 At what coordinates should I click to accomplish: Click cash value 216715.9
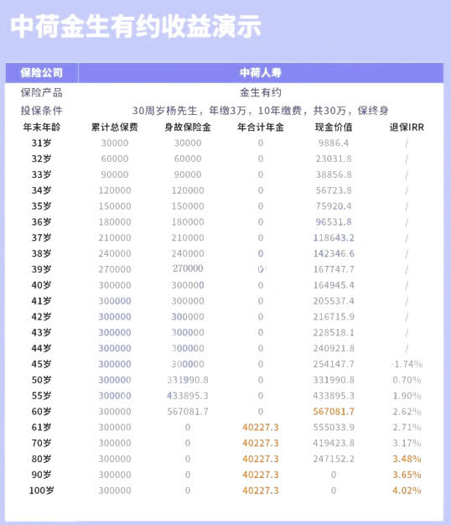click(x=334, y=316)
